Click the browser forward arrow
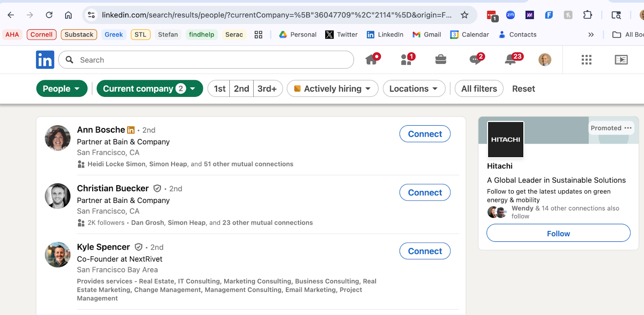Image resolution: width=644 pixels, height=315 pixels. [30, 15]
